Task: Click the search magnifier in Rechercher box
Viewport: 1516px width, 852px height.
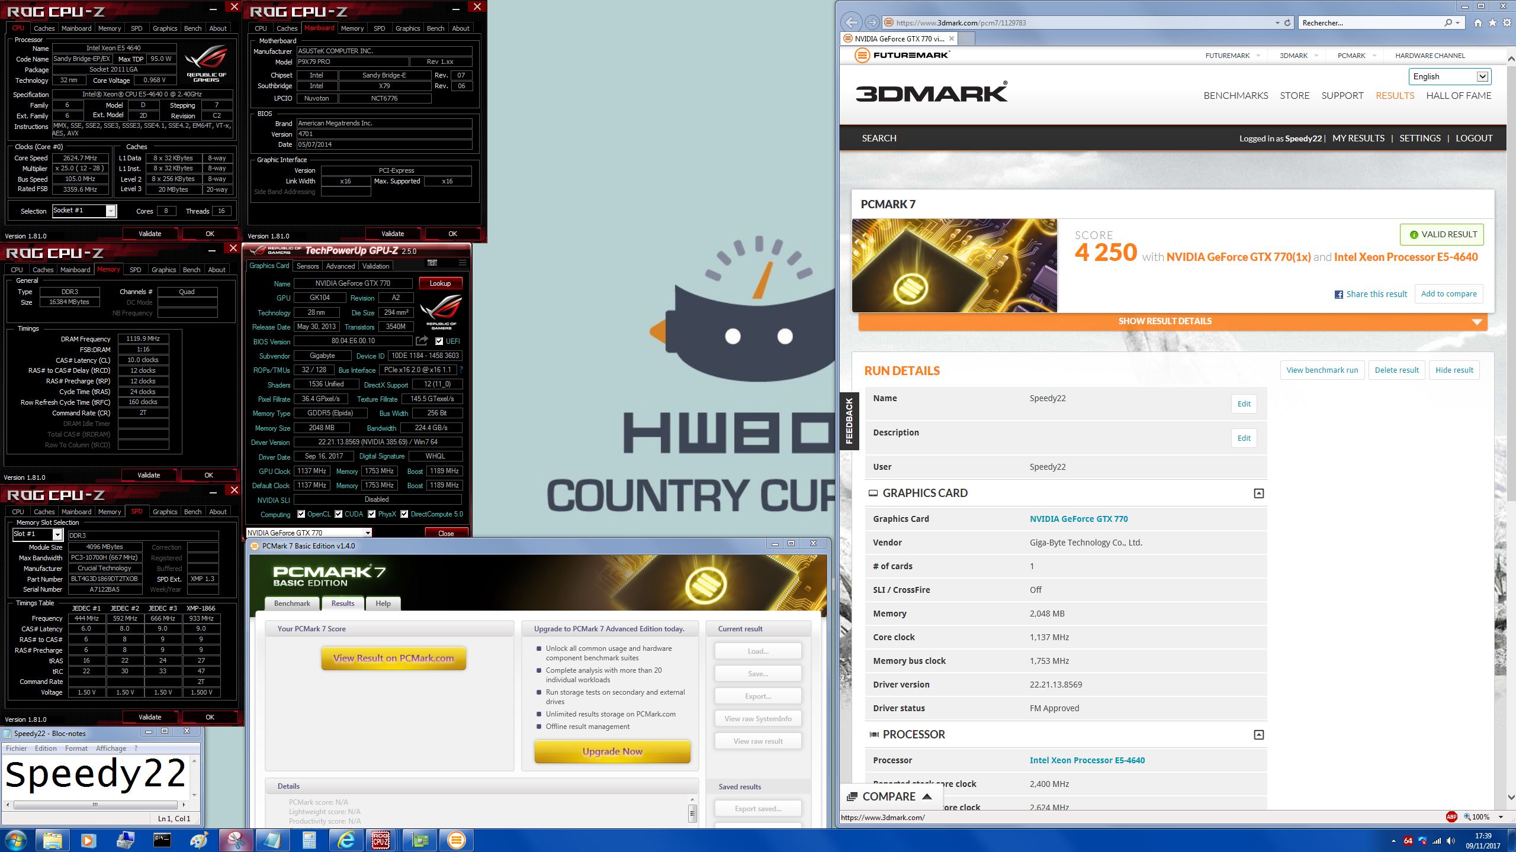Action: point(1448,22)
